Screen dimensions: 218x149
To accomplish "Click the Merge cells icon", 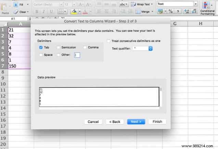I will click(x=138, y=12).
